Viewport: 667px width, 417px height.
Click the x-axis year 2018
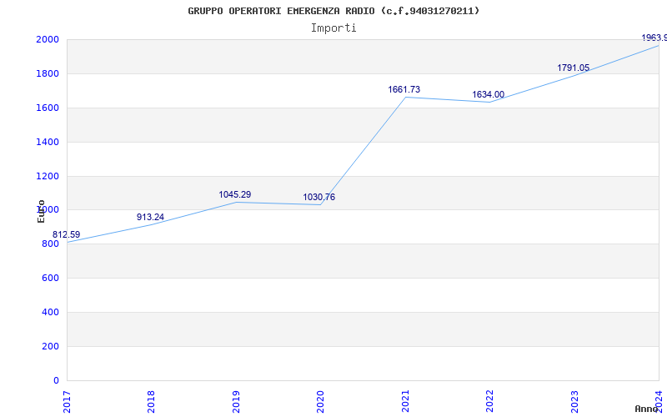tap(152, 402)
